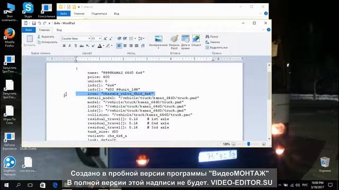Select all text with Выделить все
Viewport: 339px width, 190px height.
217,47
